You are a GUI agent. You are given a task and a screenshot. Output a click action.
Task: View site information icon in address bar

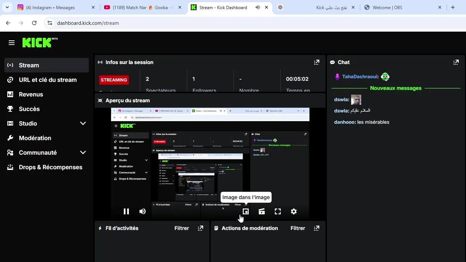click(50, 23)
